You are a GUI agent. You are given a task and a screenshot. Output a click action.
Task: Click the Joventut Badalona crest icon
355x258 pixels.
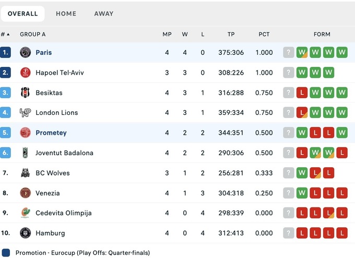(25, 153)
